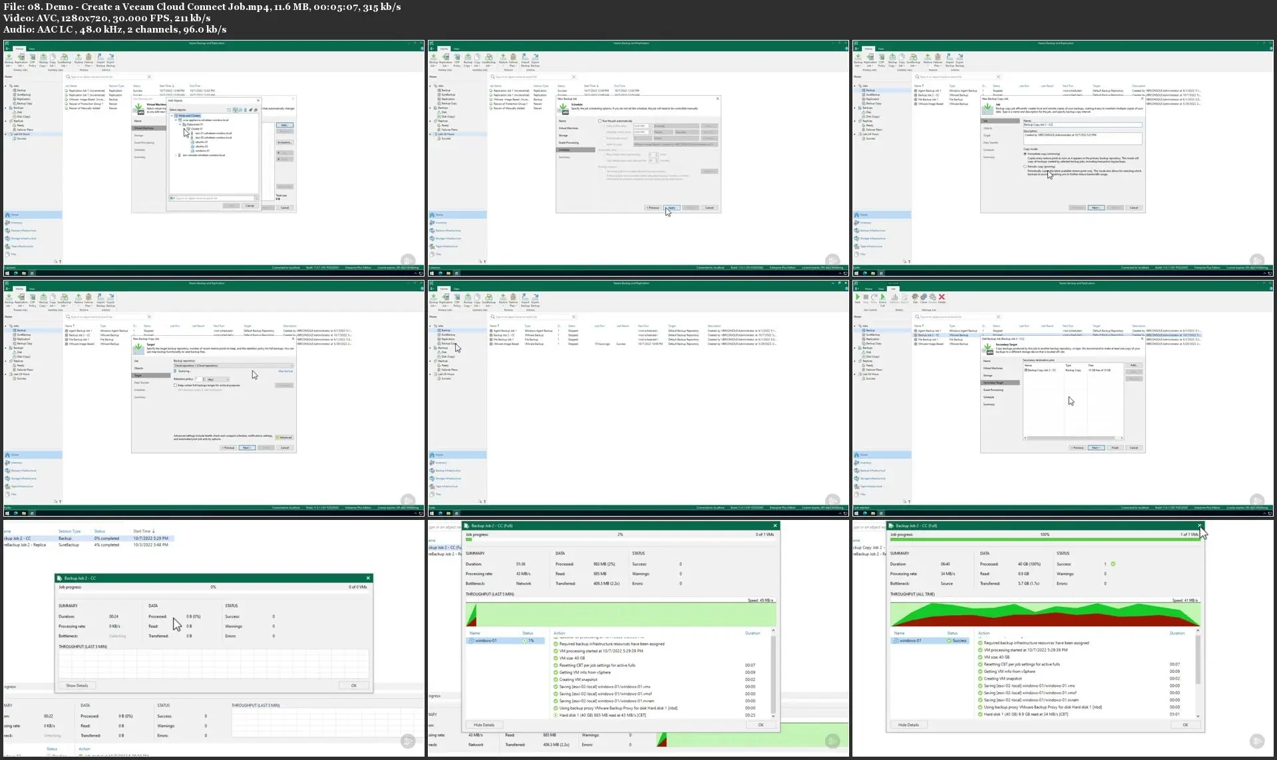Select View ribbon tab in the dialog-free frame

pyautogui.click(x=456, y=289)
